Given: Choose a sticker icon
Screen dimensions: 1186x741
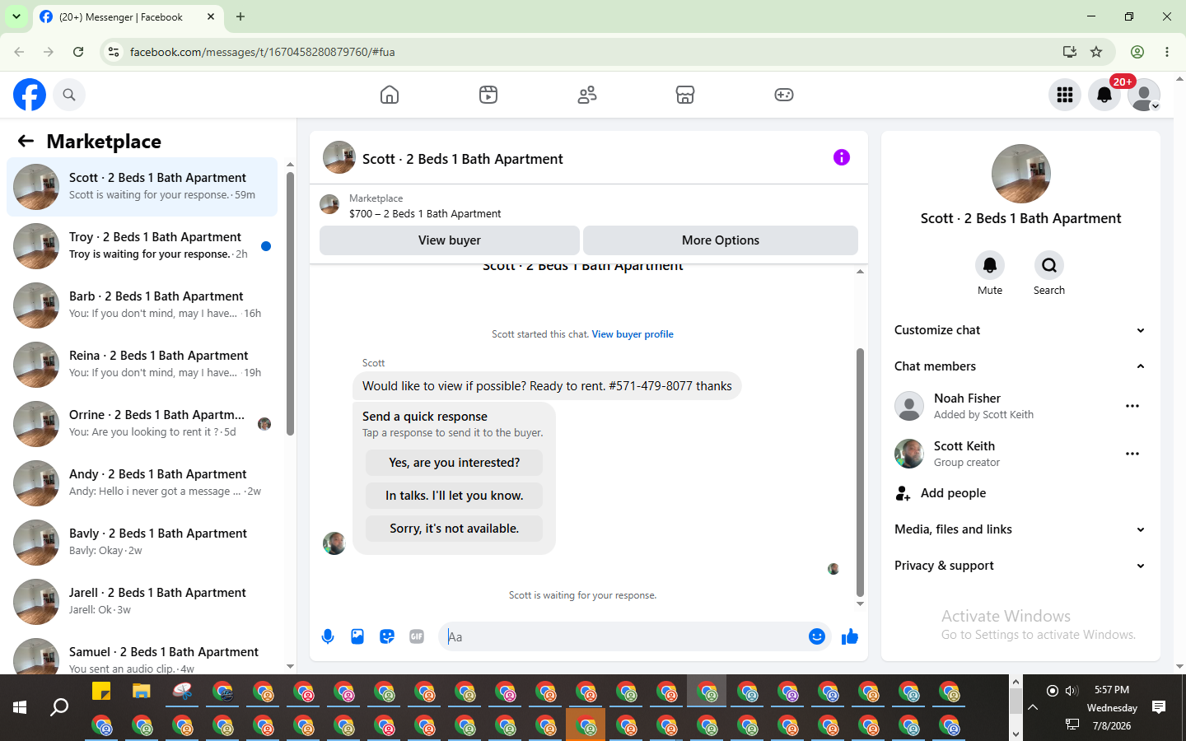Looking at the screenshot, I should (387, 636).
